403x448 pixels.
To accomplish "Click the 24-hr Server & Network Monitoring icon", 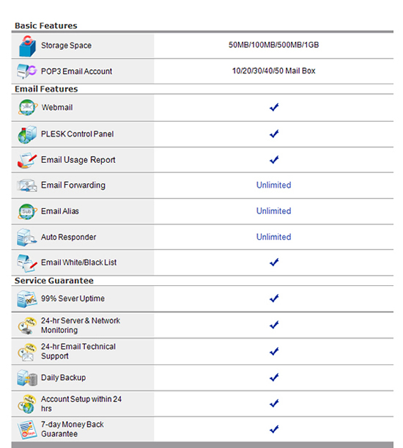I will pos(27,326).
